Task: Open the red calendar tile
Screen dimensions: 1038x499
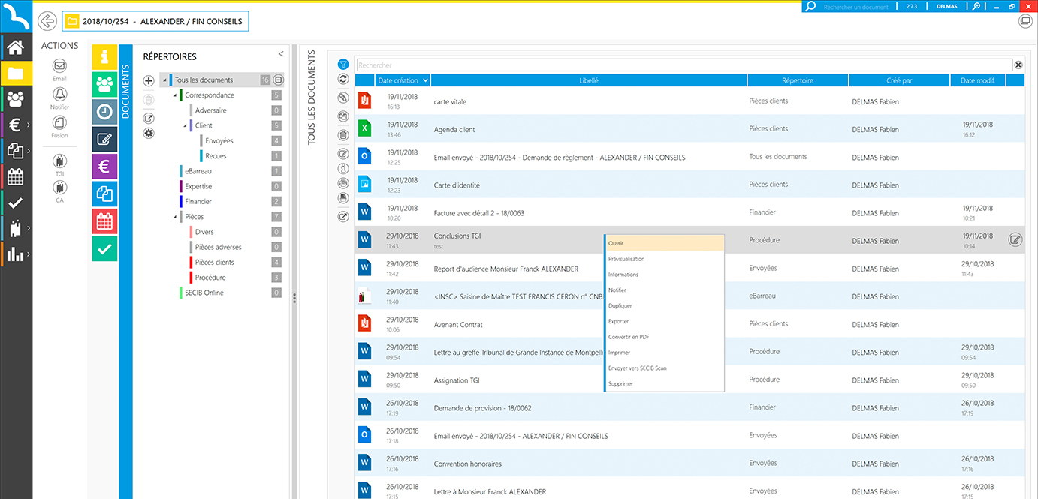Action: point(104,221)
